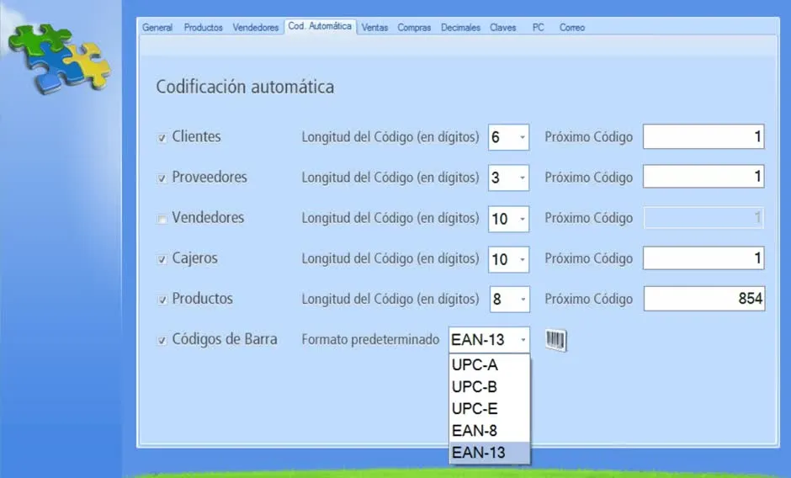This screenshot has height=478, width=791.
Task: Switch to the General tab
Action: (x=157, y=28)
